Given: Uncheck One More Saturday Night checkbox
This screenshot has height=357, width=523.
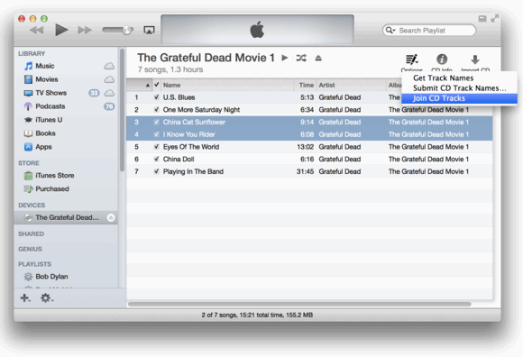Looking at the screenshot, I should (x=156, y=110).
